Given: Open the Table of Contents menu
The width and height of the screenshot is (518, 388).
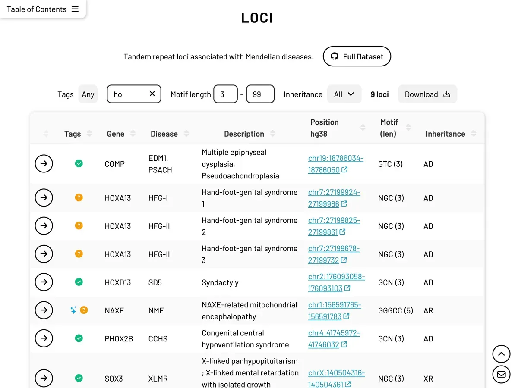Looking at the screenshot, I should coord(43,9).
